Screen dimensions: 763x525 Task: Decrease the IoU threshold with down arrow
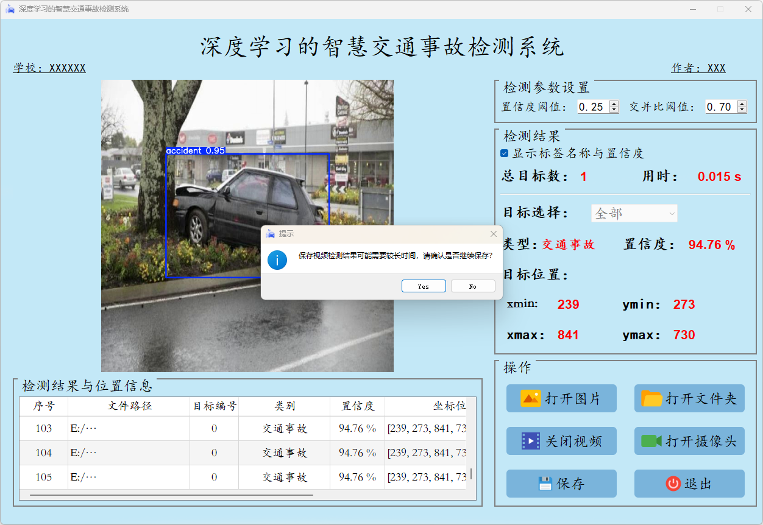pos(742,110)
